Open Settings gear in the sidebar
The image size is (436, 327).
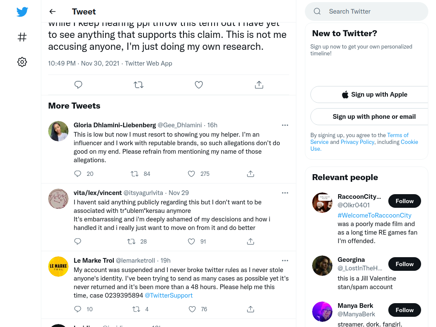[22, 62]
